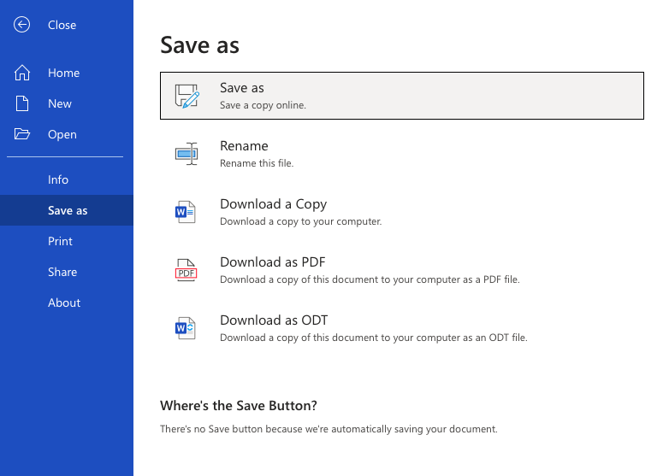Click 'Save a copy online.' description

(263, 105)
